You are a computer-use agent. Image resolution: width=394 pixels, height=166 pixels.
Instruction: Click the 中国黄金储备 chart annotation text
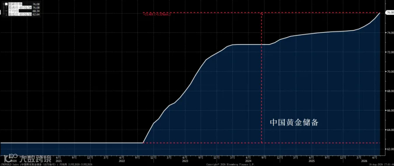click(294, 123)
